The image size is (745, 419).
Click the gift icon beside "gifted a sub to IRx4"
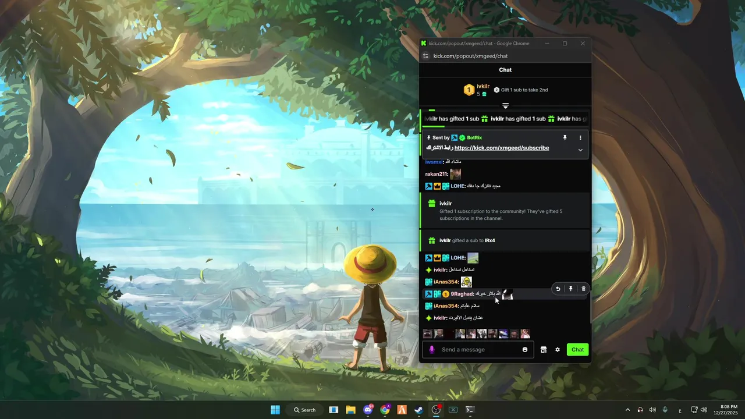click(432, 240)
